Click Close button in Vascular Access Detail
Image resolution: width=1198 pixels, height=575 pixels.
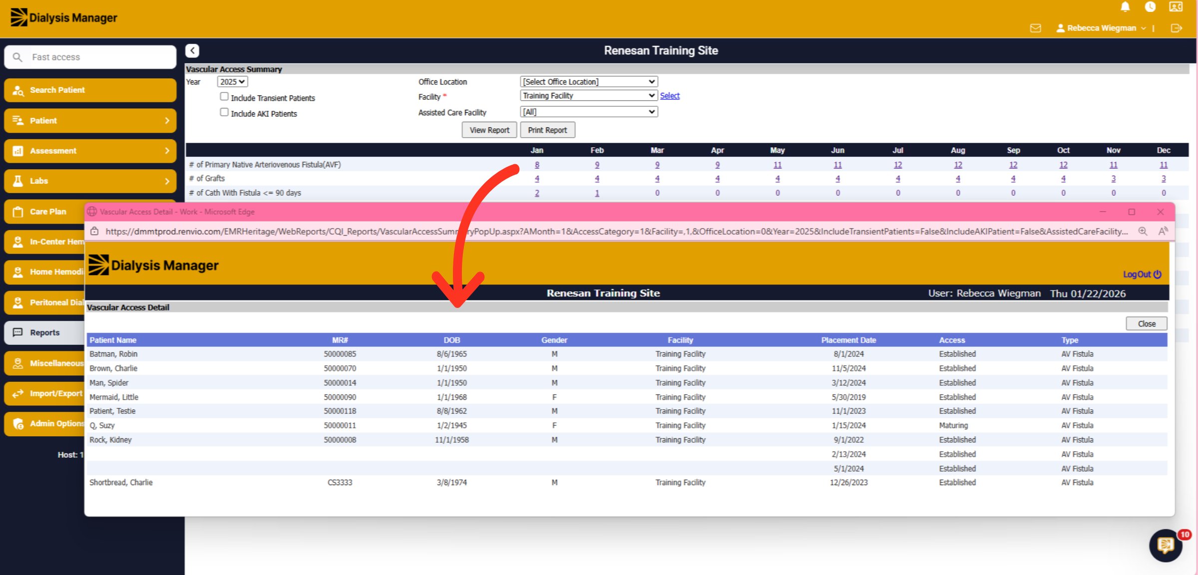(1147, 324)
